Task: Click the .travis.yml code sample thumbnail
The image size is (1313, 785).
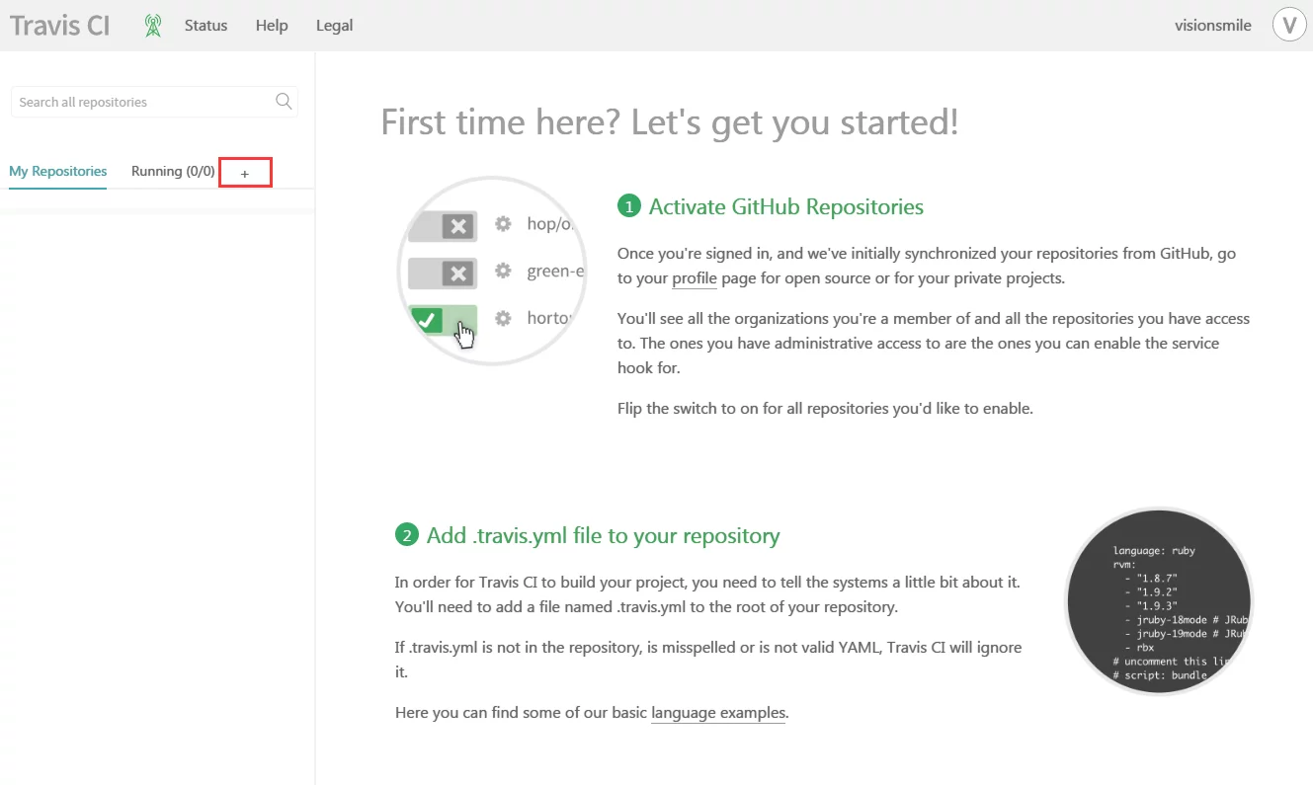Action: pyautogui.click(x=1158, y=601)
